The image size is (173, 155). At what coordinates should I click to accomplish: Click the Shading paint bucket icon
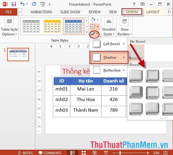93,20
